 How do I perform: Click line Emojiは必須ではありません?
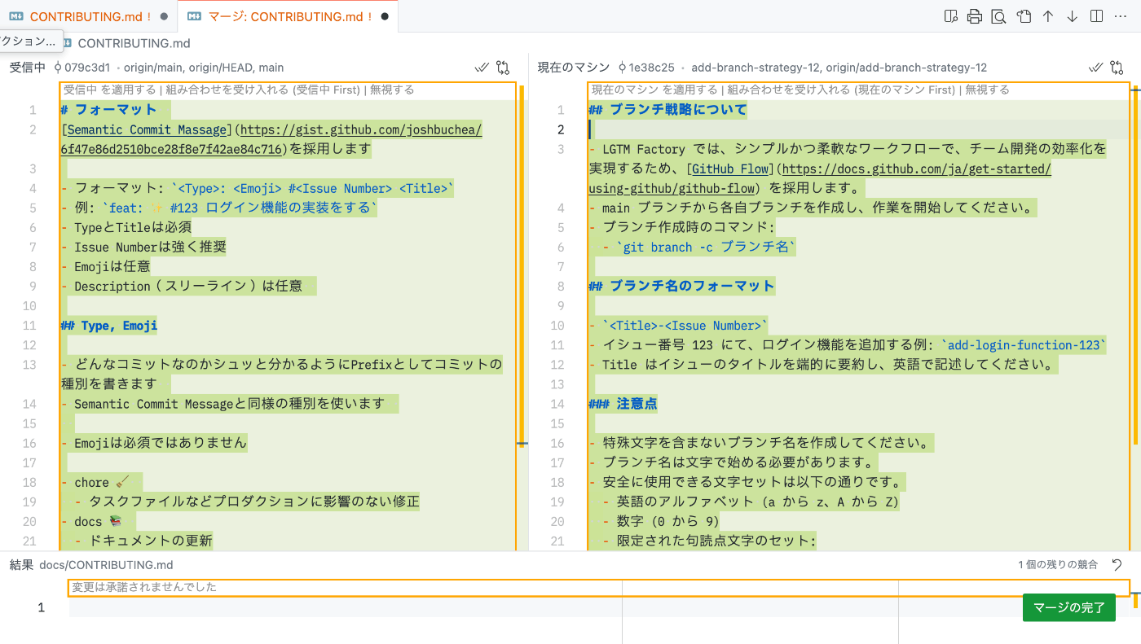pos(154,444)
